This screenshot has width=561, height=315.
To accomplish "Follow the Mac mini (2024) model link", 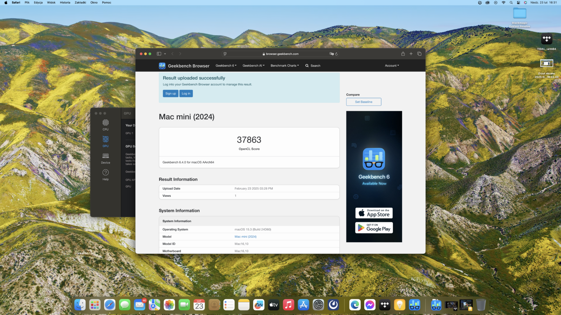I will pyautogui.click(x=245, y=237).
